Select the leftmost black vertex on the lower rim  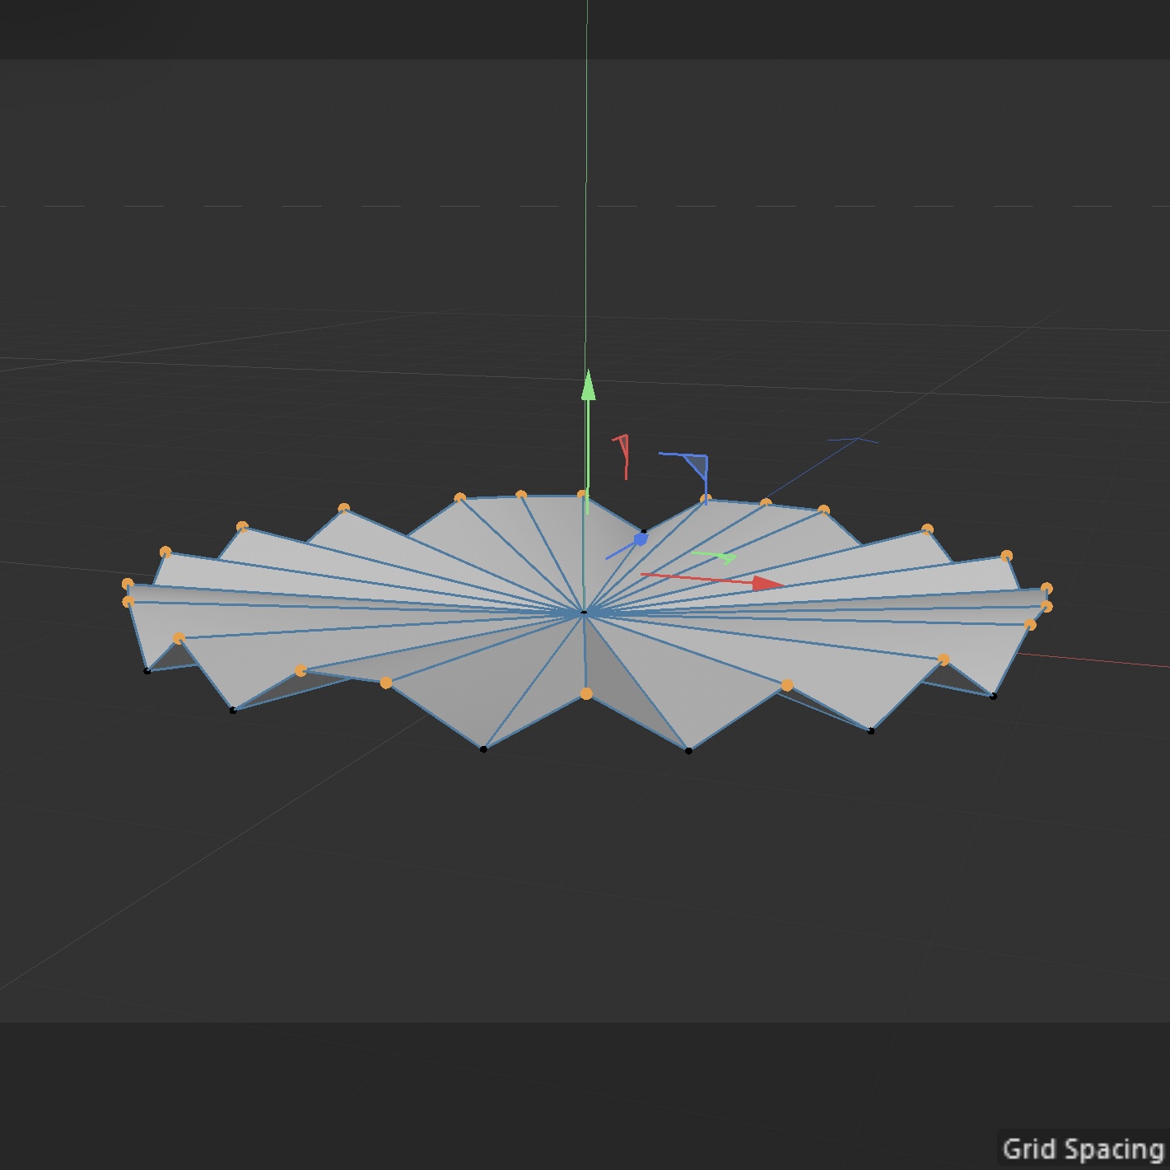coord(147,671)
